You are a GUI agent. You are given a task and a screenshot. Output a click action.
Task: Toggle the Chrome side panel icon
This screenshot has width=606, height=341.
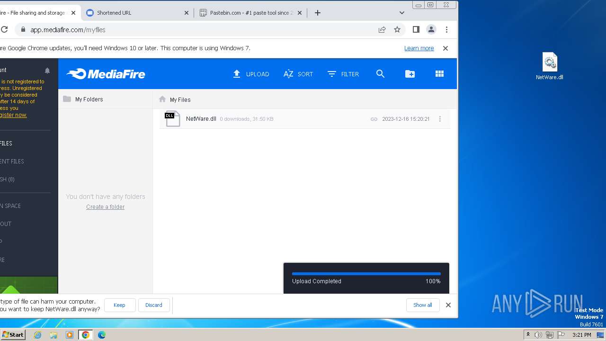[416, 29]
